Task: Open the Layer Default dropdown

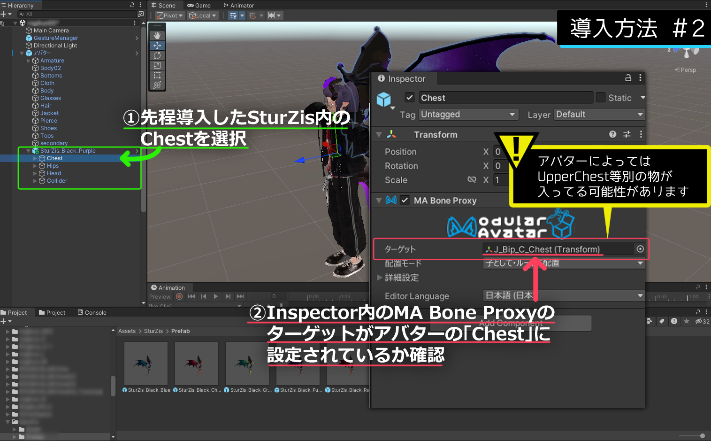Action: click(x=599, y=114)
